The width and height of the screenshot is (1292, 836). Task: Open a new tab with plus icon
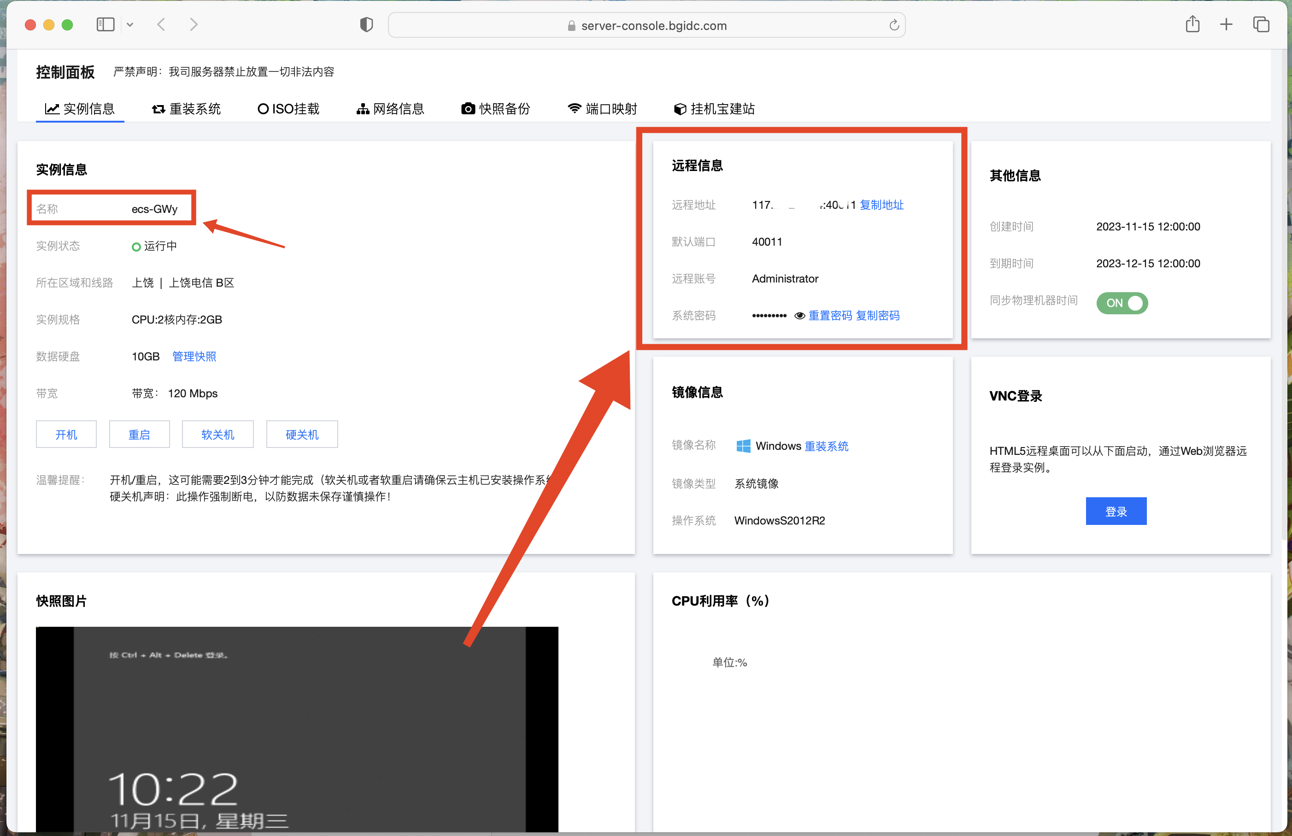[1227, 24]
